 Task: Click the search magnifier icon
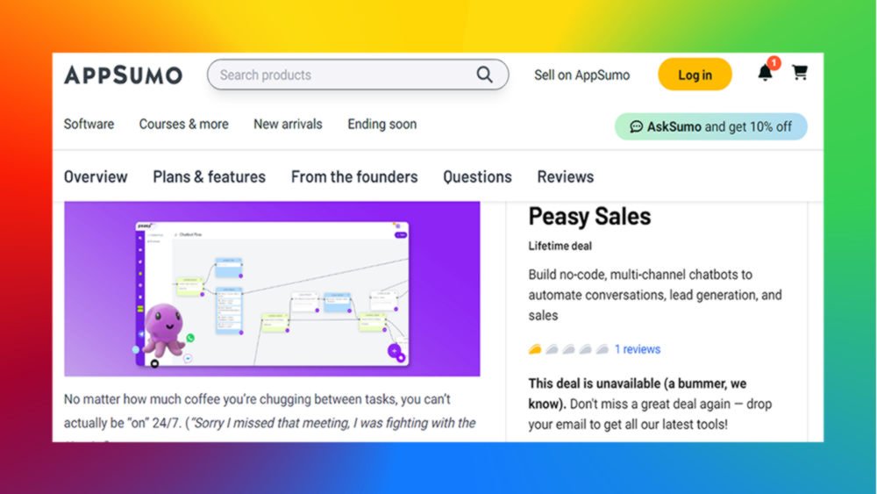click(x=484, y=75)
